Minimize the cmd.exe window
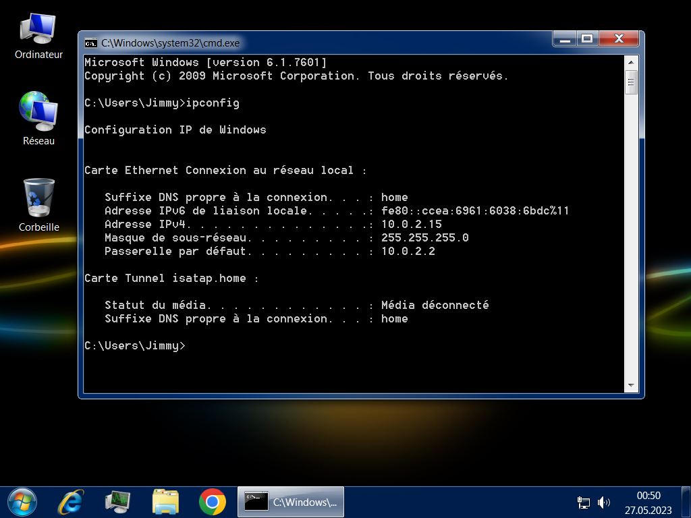 coord(565,39)
